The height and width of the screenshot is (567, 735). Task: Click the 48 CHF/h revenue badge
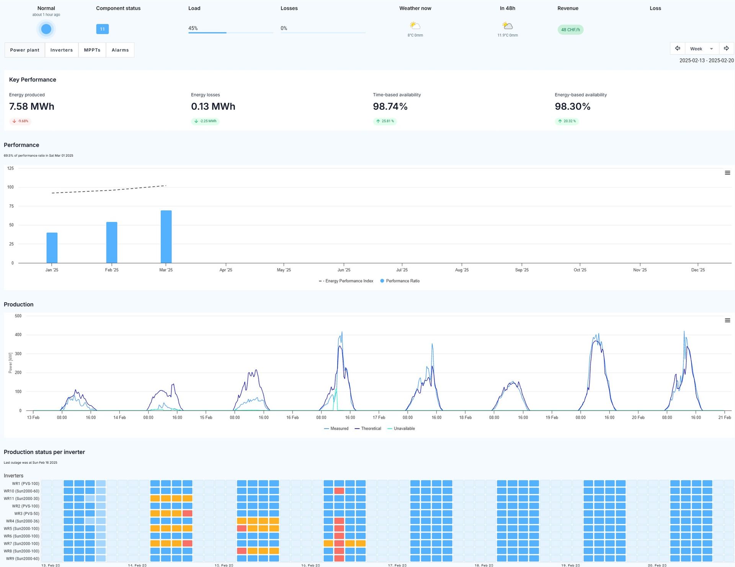pyautogui.click(x=570, y=30)
